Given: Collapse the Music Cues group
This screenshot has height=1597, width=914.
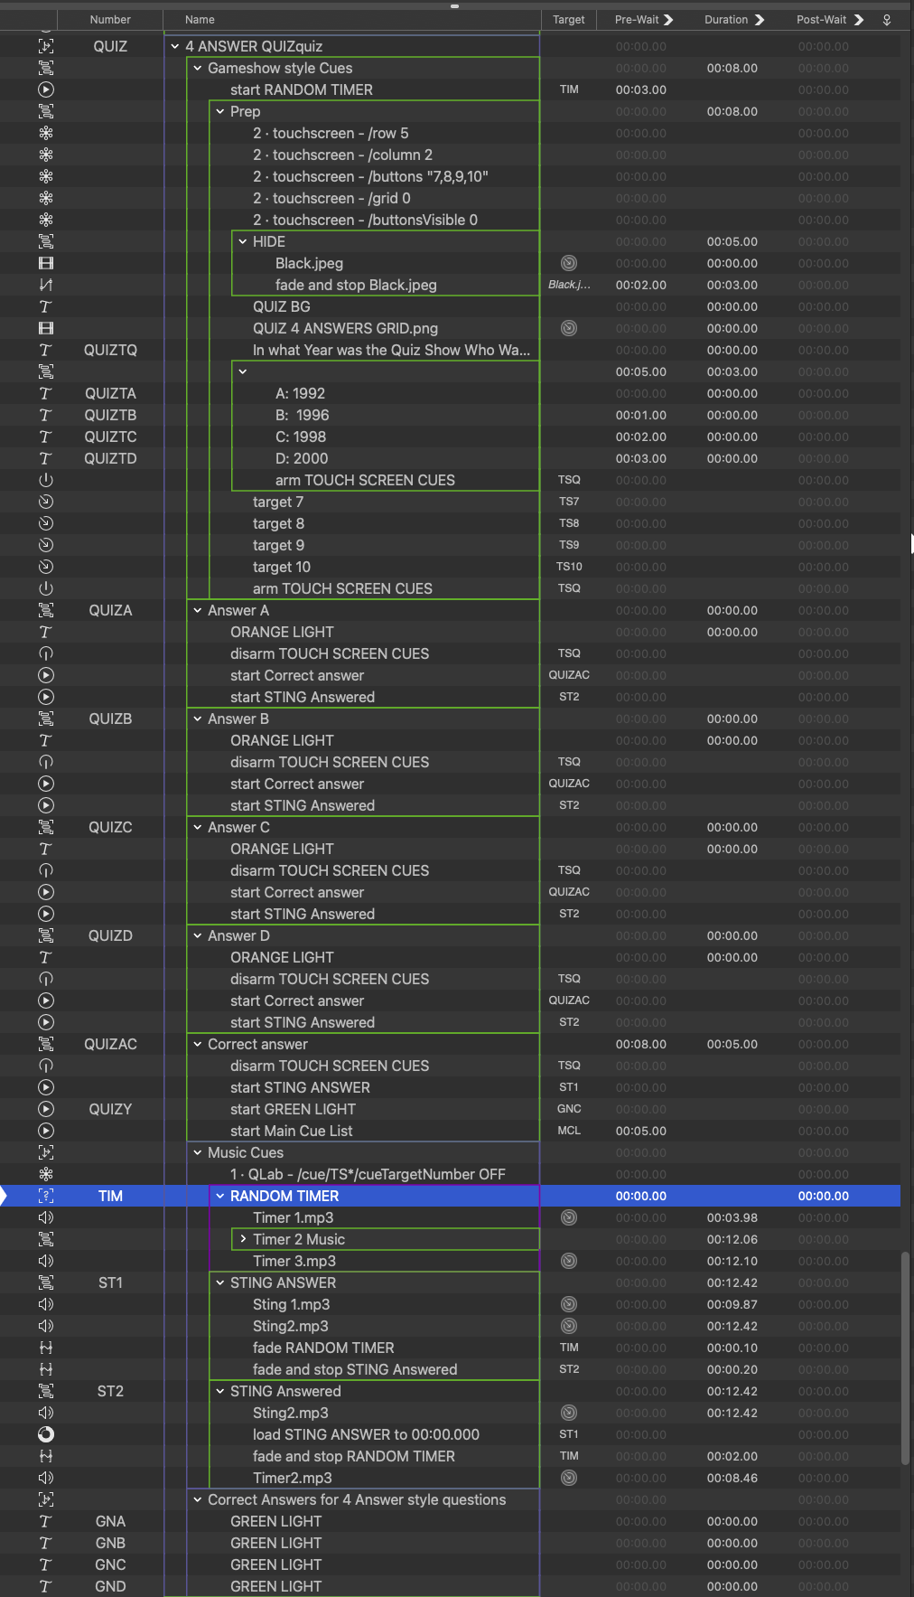Looking at the screenshot, I should [x=198, y=1152].
